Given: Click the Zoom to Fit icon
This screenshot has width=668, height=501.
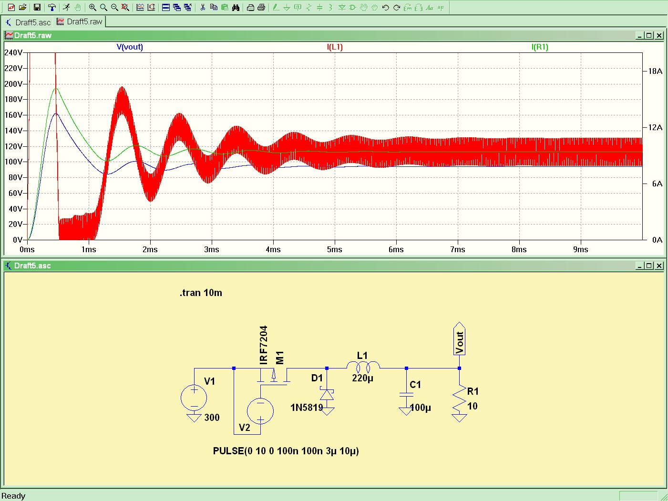Looking at the screenshot, I should pyautogui.click(x=125, y=8).
